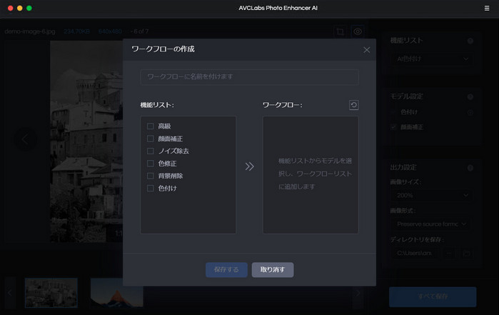Check the 高級 checkbox

(x=150, y=126)
